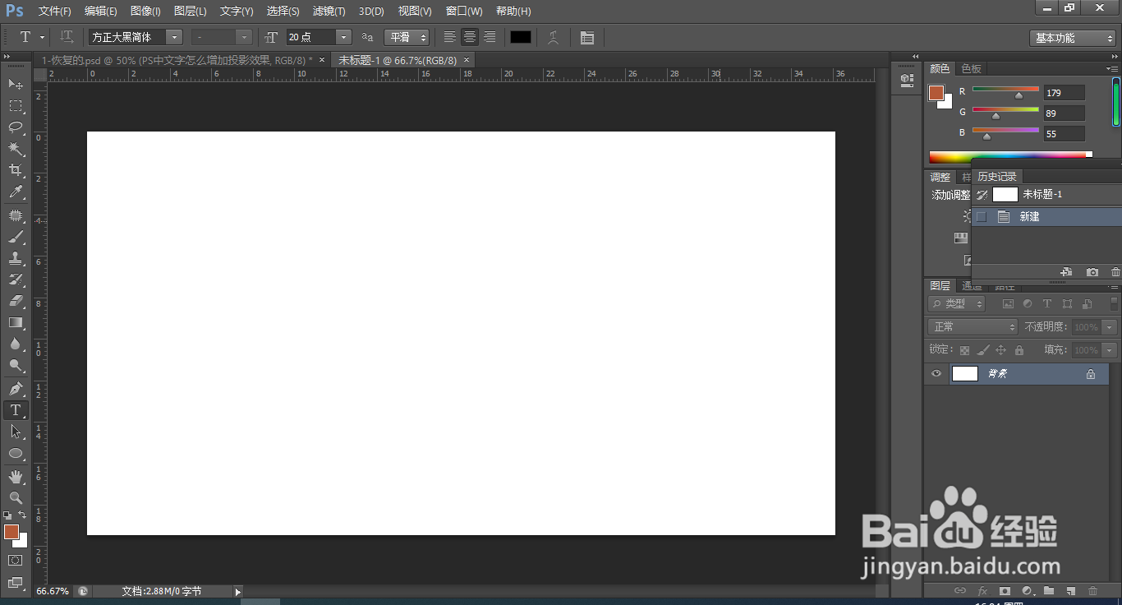Select the Clone Stamp tool

tap(16, 258)
